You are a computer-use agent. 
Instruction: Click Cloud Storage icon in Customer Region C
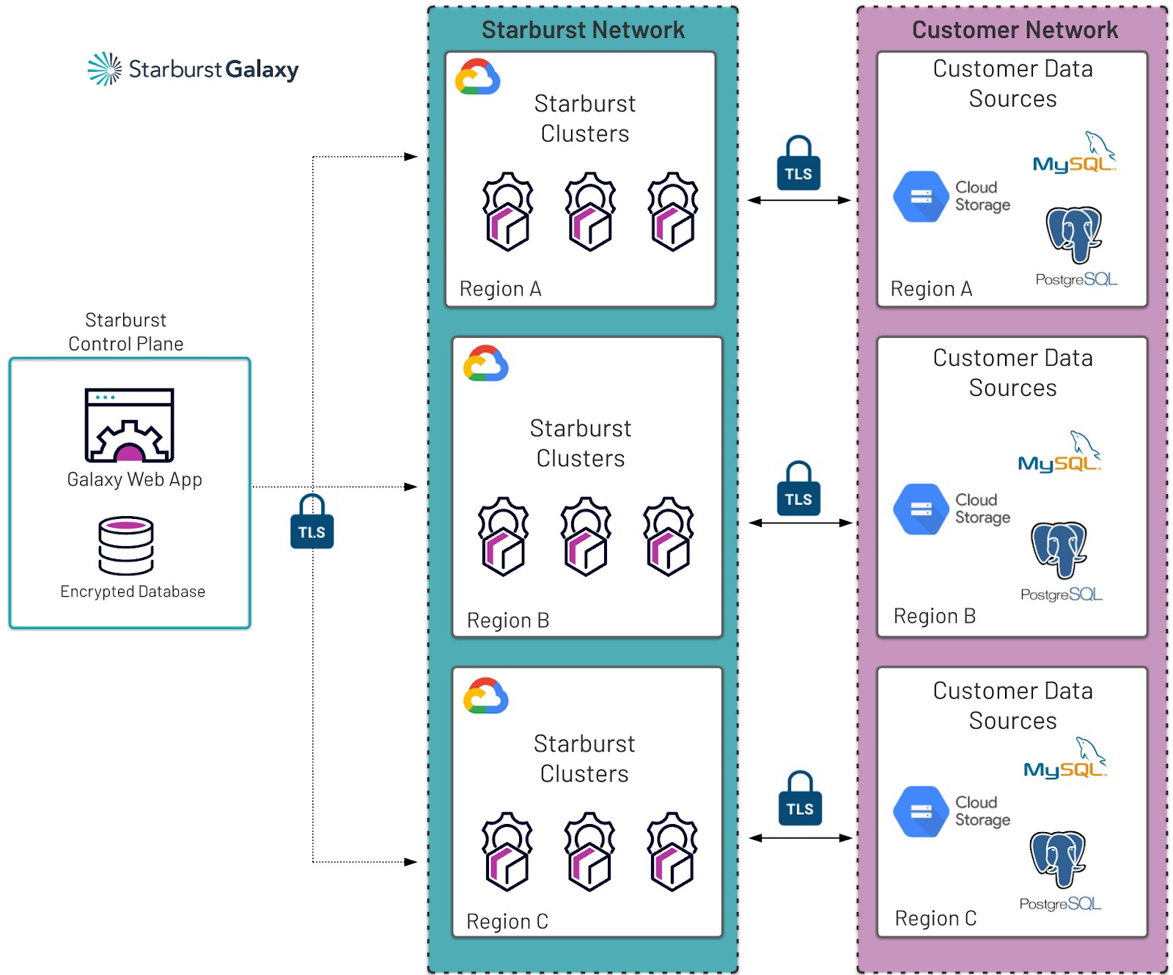click(x=921, y=812)
